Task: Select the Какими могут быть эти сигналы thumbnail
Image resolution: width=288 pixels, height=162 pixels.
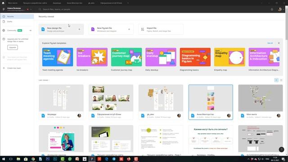Action: [x=211, y=139]
